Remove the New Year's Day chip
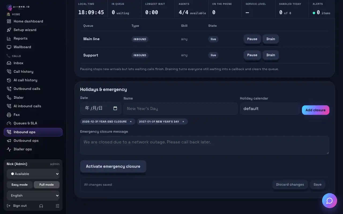The image size is (343, 214). click(183, 122)
